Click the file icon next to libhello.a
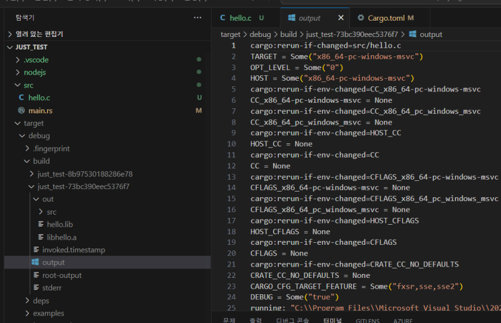Viewport: 501px width, 323px height. pos(41,237)
